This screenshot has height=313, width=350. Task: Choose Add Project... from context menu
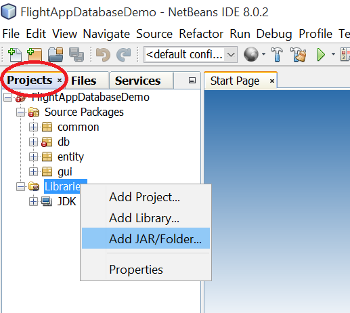(x=146, y=197)
